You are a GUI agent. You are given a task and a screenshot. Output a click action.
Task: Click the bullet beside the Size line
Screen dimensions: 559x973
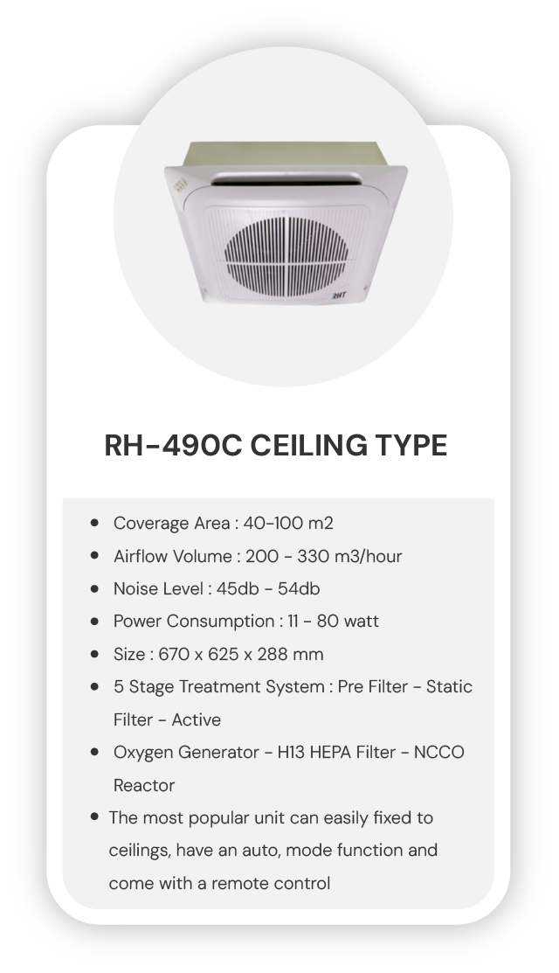(94, 654)
